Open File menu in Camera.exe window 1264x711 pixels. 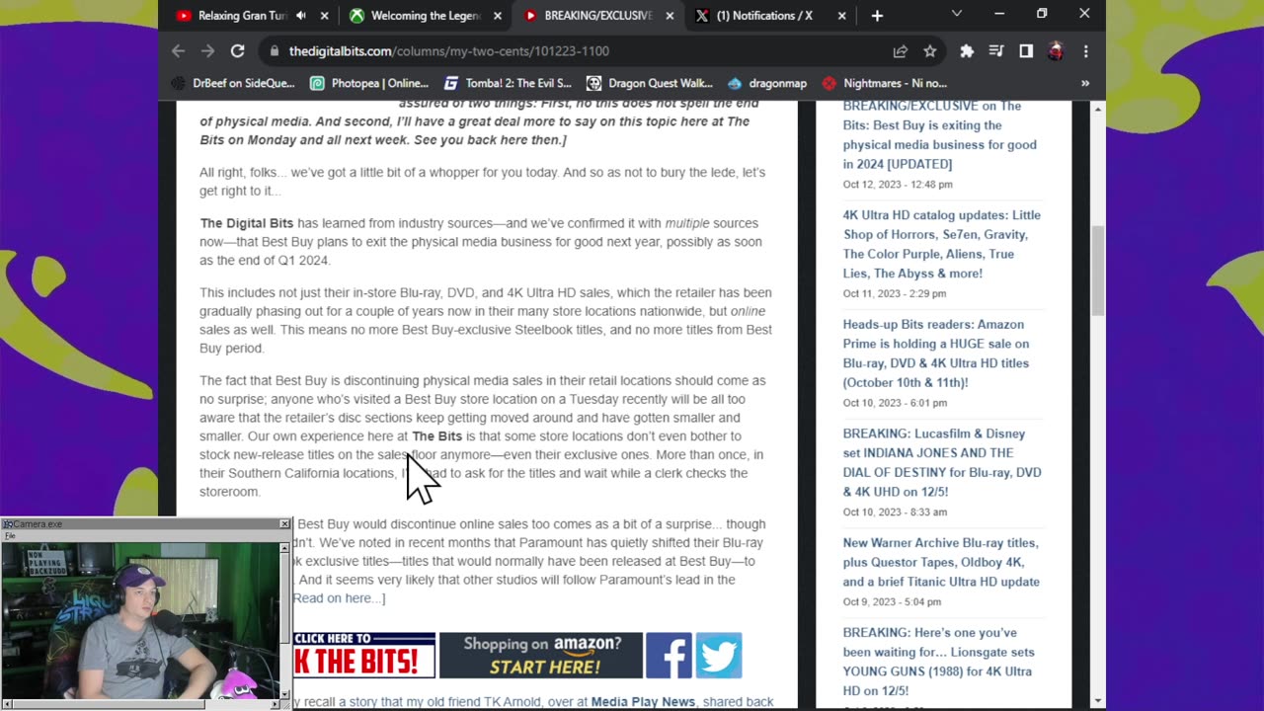tap(10, 536)
